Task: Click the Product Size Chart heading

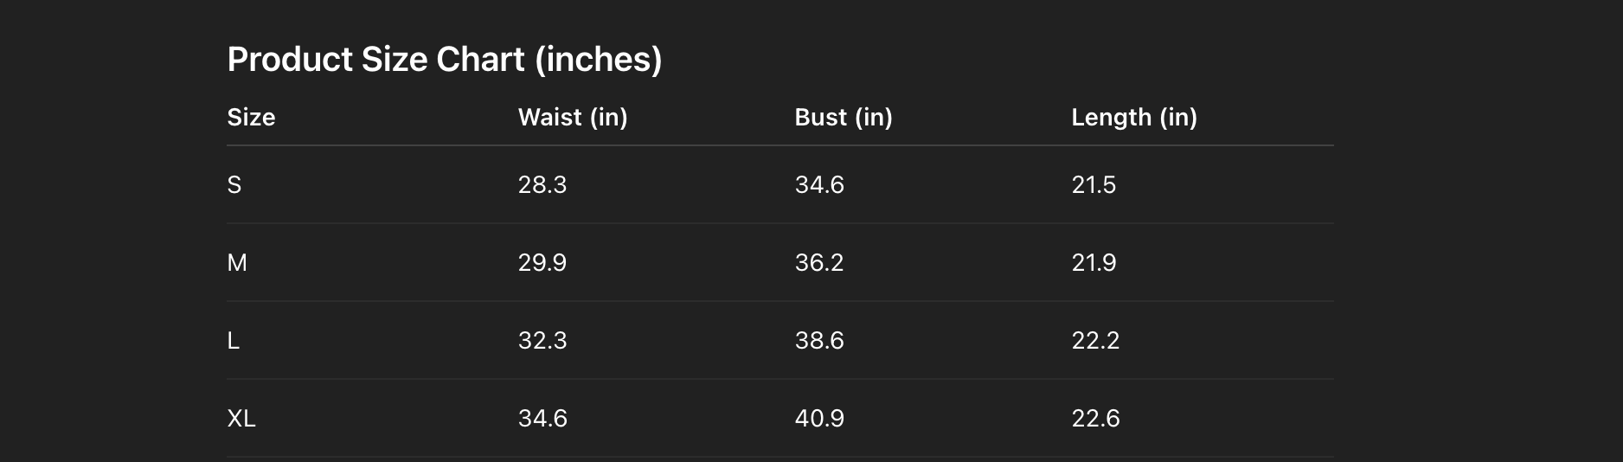Action: [444, 60]
